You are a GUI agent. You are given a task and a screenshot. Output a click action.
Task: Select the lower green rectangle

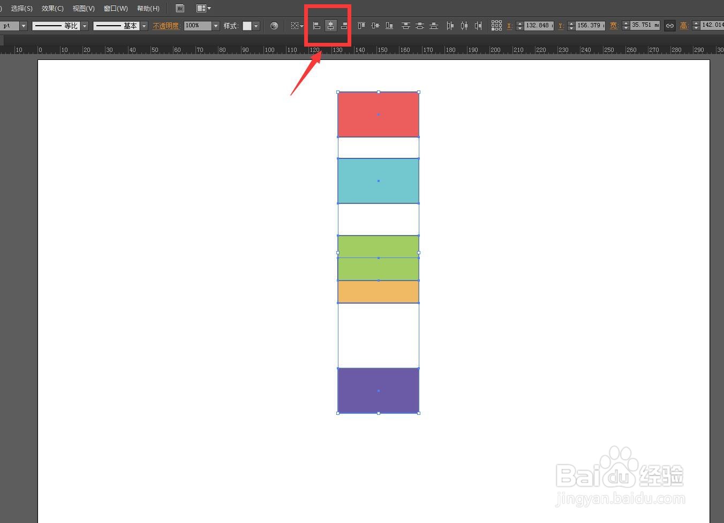click(x=378, y=269)
